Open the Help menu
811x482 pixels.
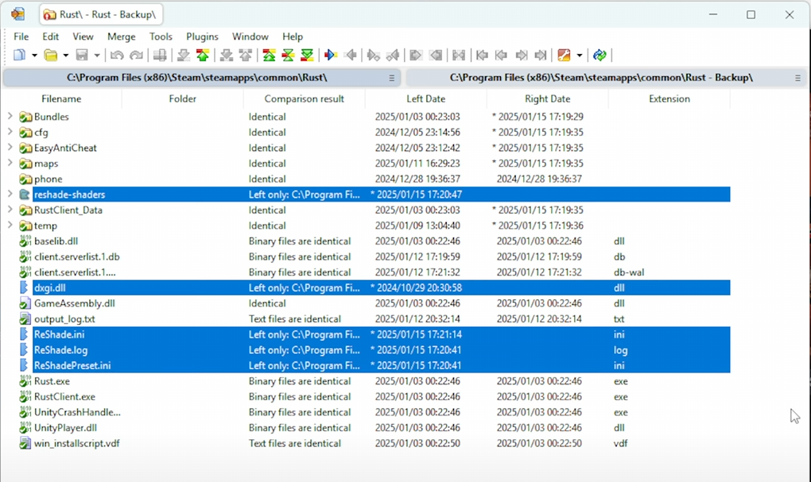coord(293,37)
